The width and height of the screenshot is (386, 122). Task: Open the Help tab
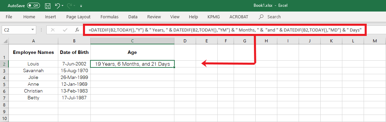193,17
